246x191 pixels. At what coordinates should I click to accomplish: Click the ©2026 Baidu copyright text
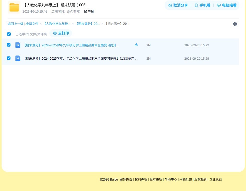pos(109,179)
